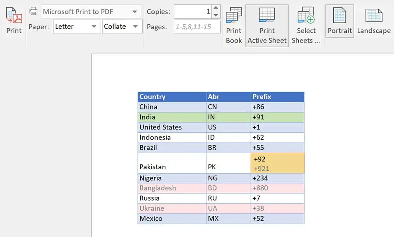Click the +62 prefix cell
Viewport: 394px width, 237px height.
pyautogui.click(x=277, y=137)
